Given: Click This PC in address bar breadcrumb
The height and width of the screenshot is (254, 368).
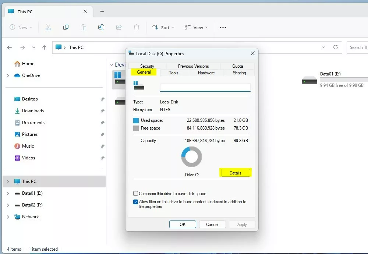Looking at the screenshot, I should pyautogui.click(x=76, y=47).
